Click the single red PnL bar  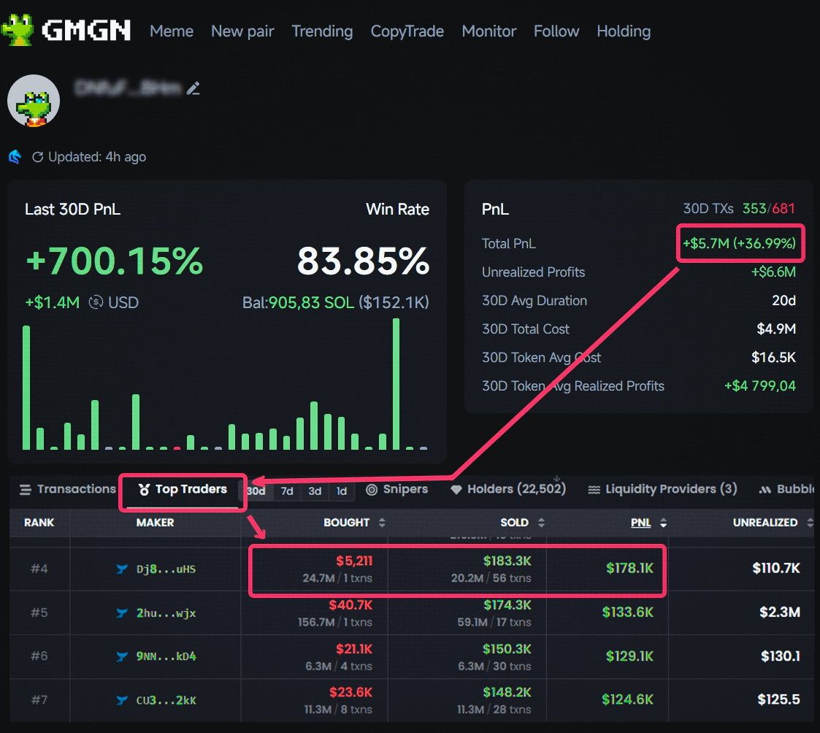(177, 448)
